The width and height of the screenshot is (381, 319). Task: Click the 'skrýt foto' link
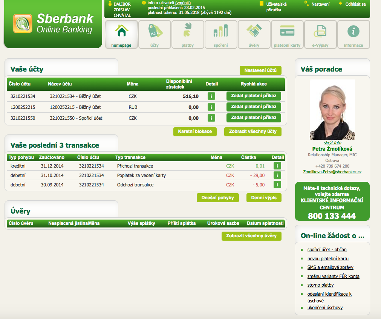pos(332,143)
